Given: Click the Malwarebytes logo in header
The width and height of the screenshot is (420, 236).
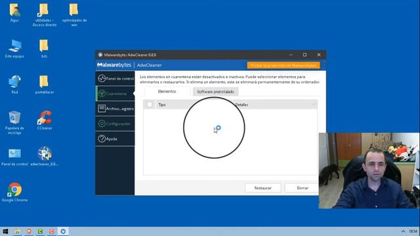Looking at the screenshot, I should click(x=114, y=65).
